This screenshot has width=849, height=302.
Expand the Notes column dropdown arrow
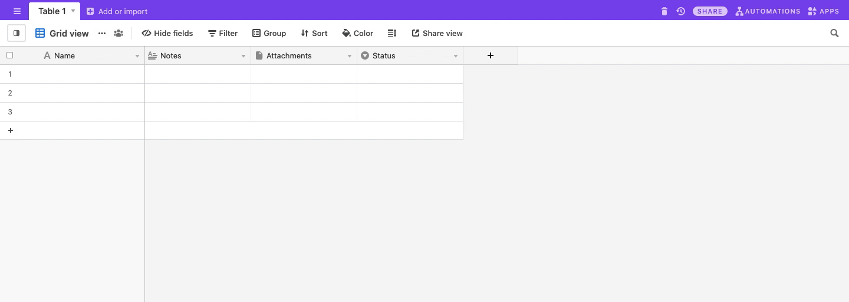pyautogui.click(x=243, y=56)
